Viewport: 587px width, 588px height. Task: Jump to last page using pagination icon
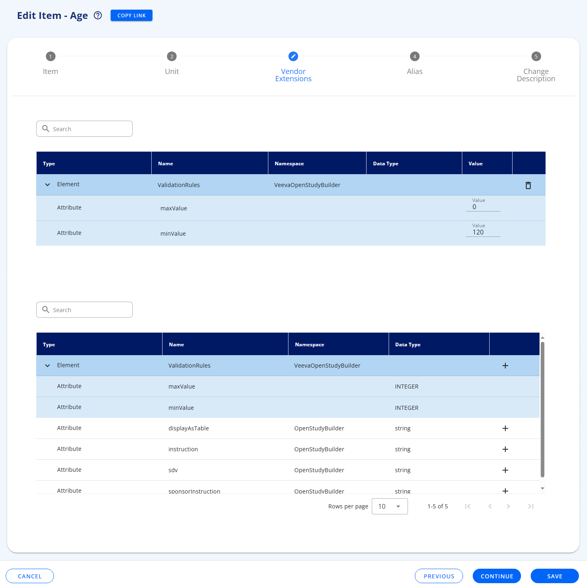[x=531, y=506]
